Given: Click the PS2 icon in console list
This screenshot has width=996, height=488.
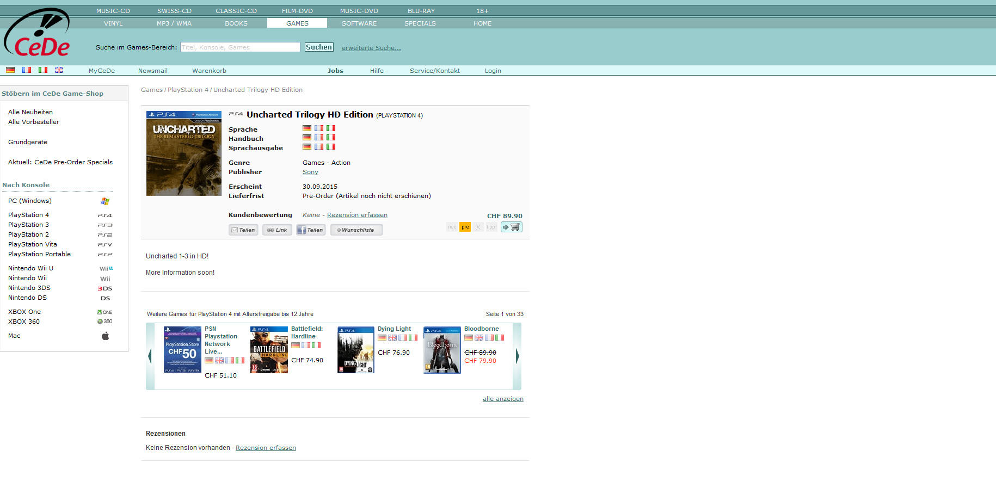Looking at the screenshot, I should pos(105,235).
